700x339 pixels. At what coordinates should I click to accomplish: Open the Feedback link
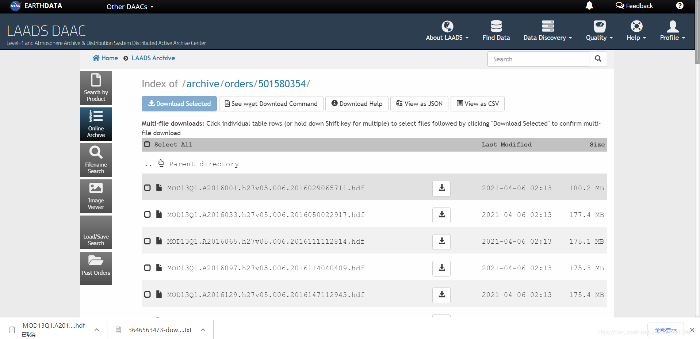(634, 6)
